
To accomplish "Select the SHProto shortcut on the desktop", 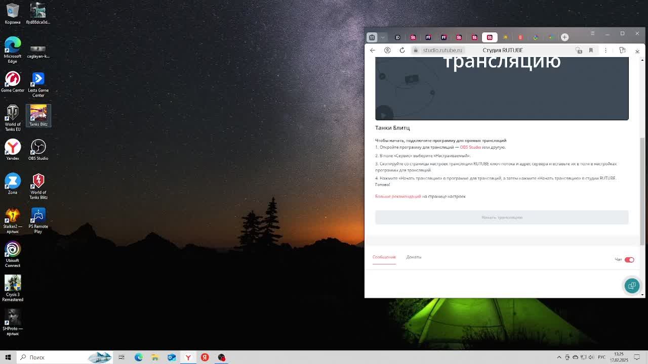I will point(13,322).
